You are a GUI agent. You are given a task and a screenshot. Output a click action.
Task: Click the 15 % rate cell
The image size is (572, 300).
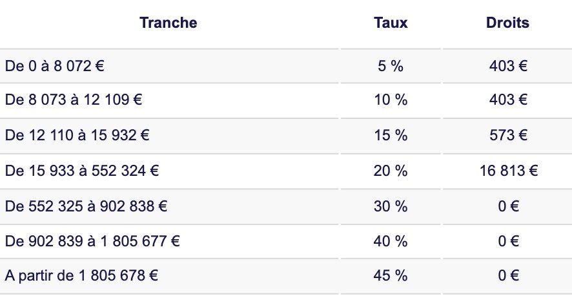[391, 136]
